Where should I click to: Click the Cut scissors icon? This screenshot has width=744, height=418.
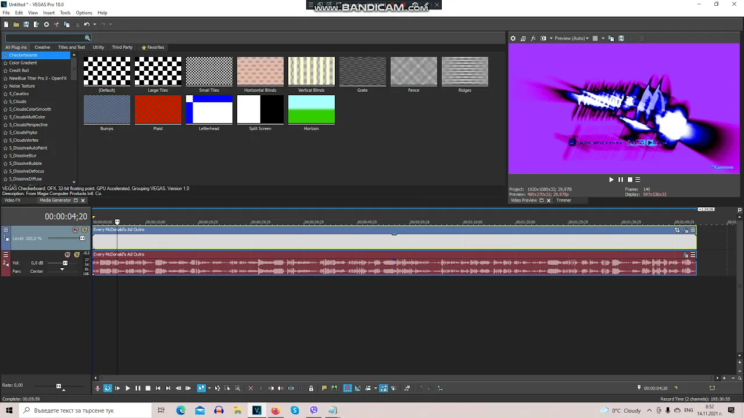[56, 24]
